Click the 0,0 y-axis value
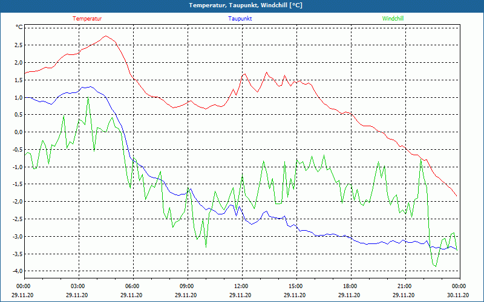Screen dimensions: 484x302 click(x=19, y=132)
